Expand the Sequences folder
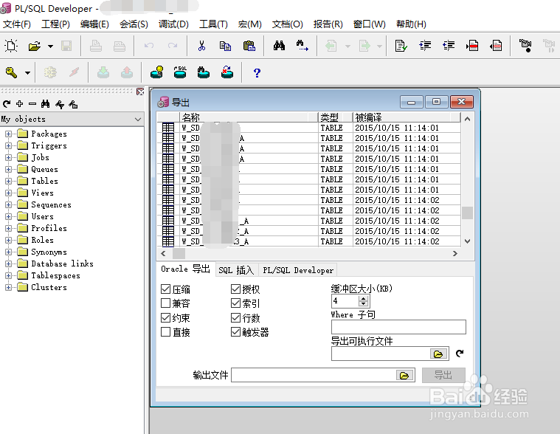 click(8, 204)
